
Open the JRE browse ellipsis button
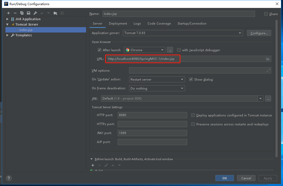pyautogui.click(x=268, y=99)
